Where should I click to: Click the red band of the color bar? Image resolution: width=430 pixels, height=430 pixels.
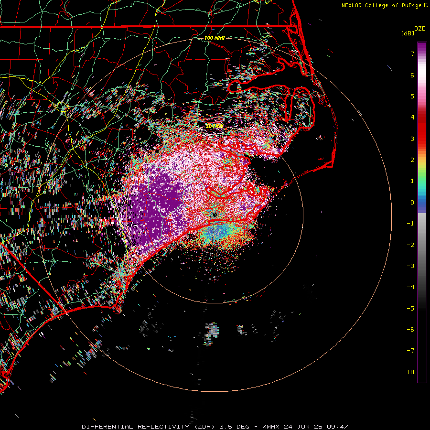[422, 132]
